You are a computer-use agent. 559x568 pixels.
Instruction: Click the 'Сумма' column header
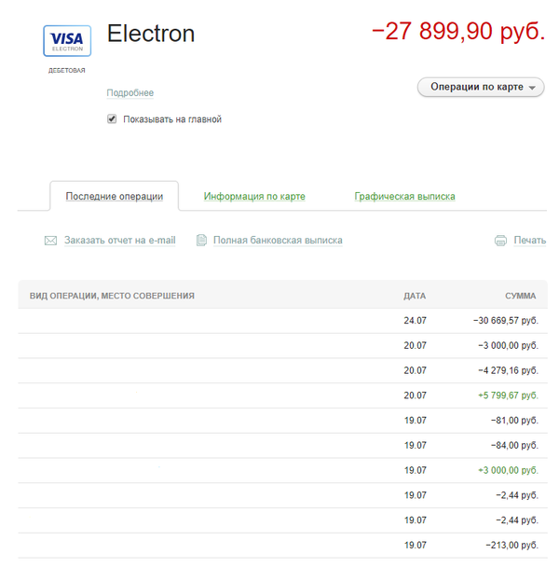[x=520, y=296]
